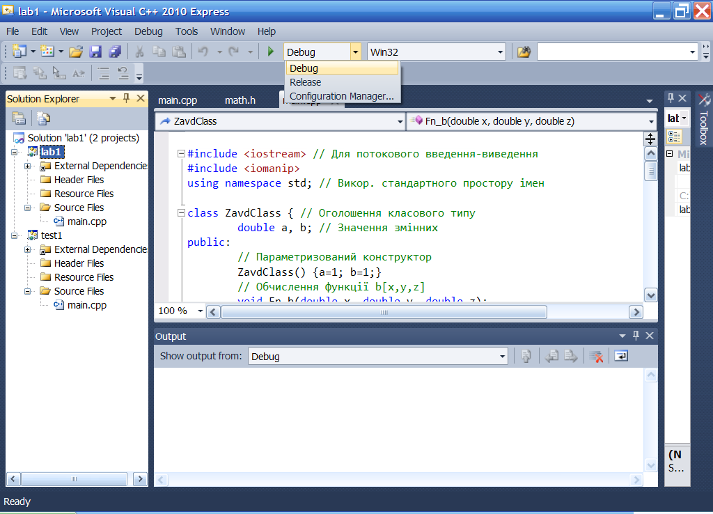The image size is (713, 514).
Task: Pin the Solution Explorer panel
Action: point(127,98)
